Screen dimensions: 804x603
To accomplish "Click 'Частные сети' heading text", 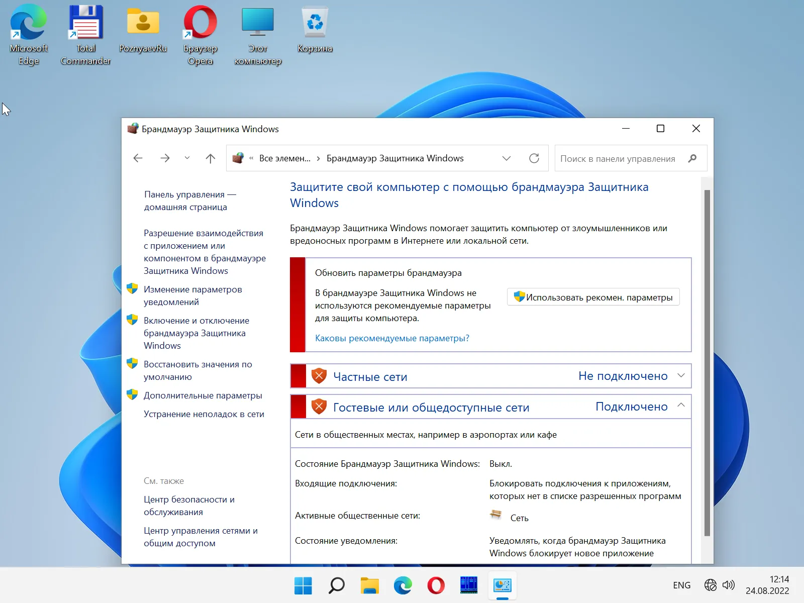I will click(370, 376).
